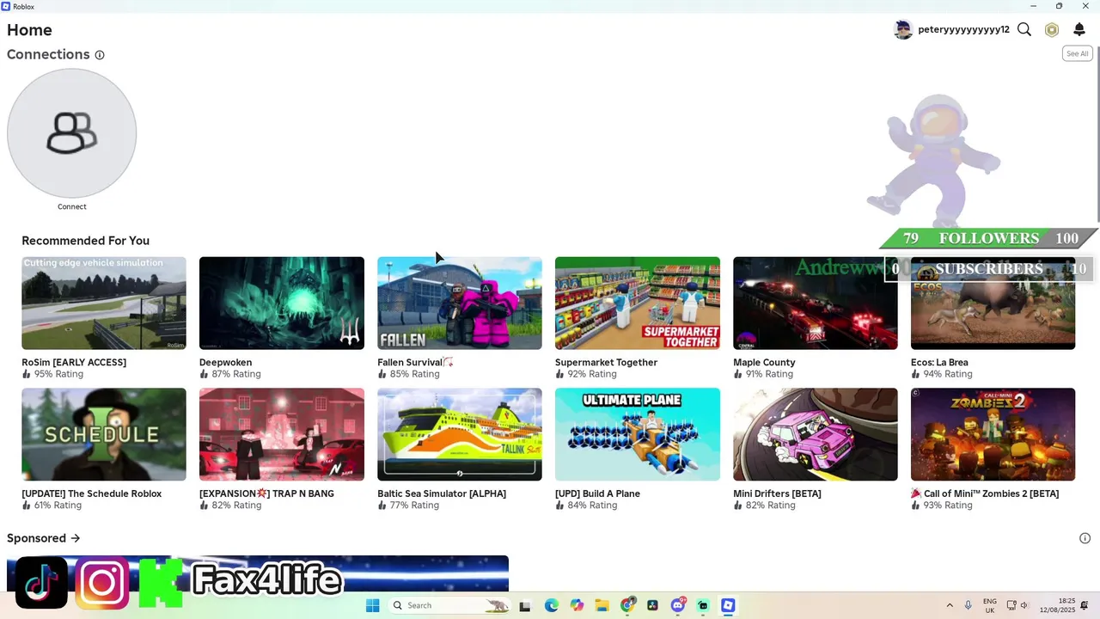Click the Connect people icon circle
This screenshot has height=619, width=1100.
coord(72,133)
